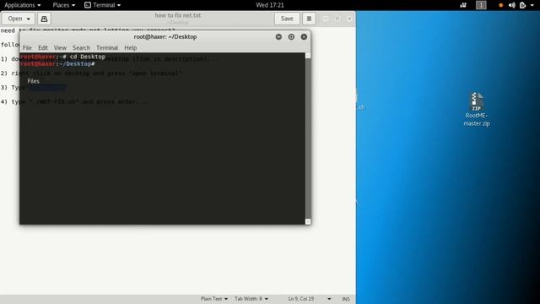540x304 pixels.
Task: Click the 'how to fix net.txt' title
Action: pyautogui.click(x=178, y=15)
